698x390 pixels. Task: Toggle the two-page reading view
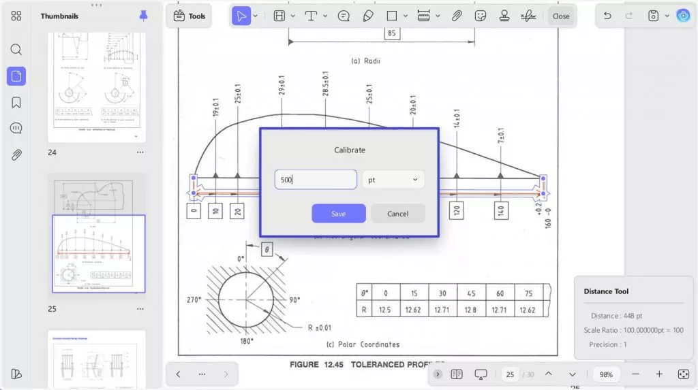[457, 374]
